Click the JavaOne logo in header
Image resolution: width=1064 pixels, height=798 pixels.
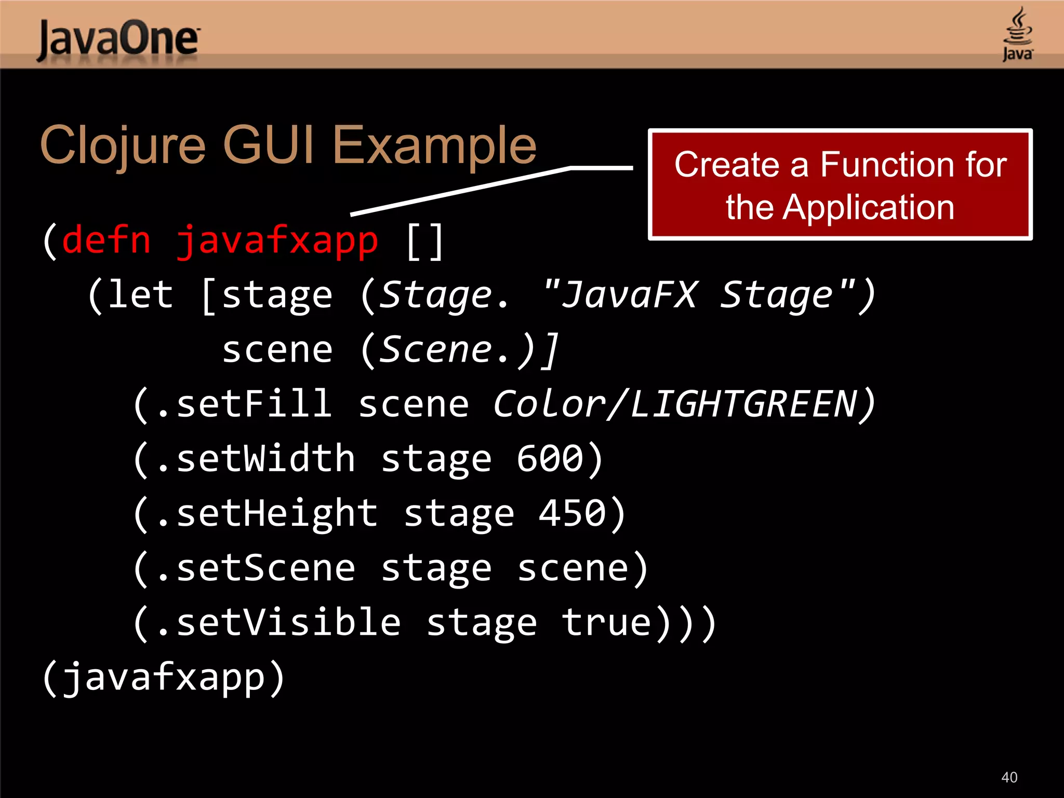point(118,39)
